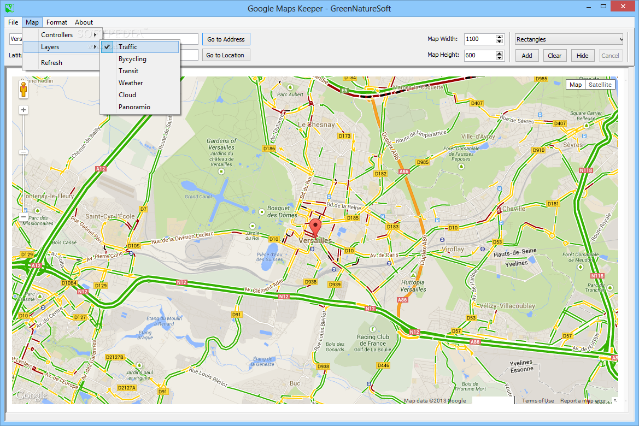Open the Terms of Use link
This screenshot has height=426, width=639.
(538, 401)
